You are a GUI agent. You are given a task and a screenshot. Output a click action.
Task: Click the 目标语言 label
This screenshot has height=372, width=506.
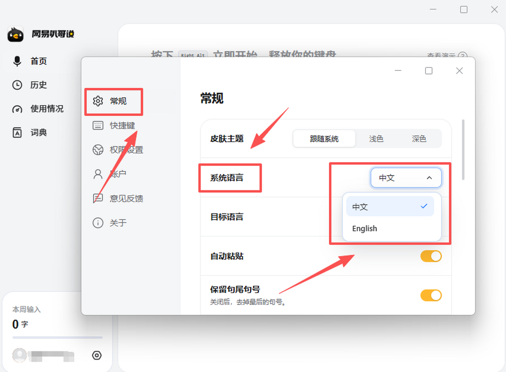[227, 217]
